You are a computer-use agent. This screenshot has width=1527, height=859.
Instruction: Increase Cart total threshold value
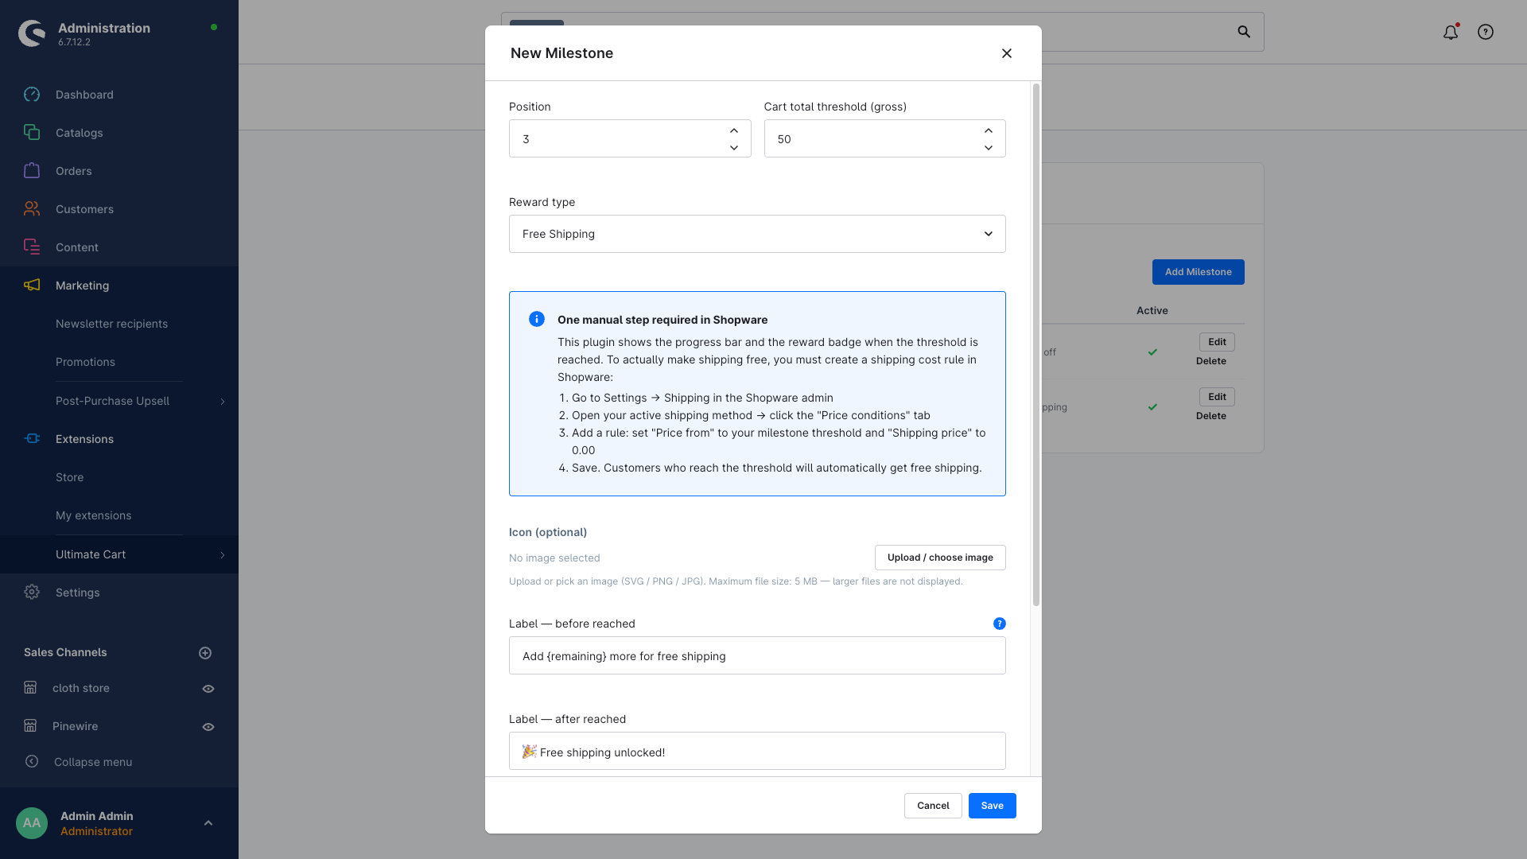(x=989, y=130)
